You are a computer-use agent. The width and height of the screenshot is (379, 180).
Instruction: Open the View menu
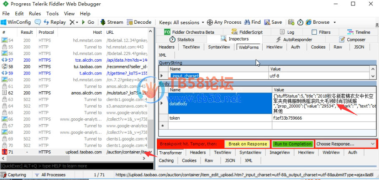pos(69,13)
